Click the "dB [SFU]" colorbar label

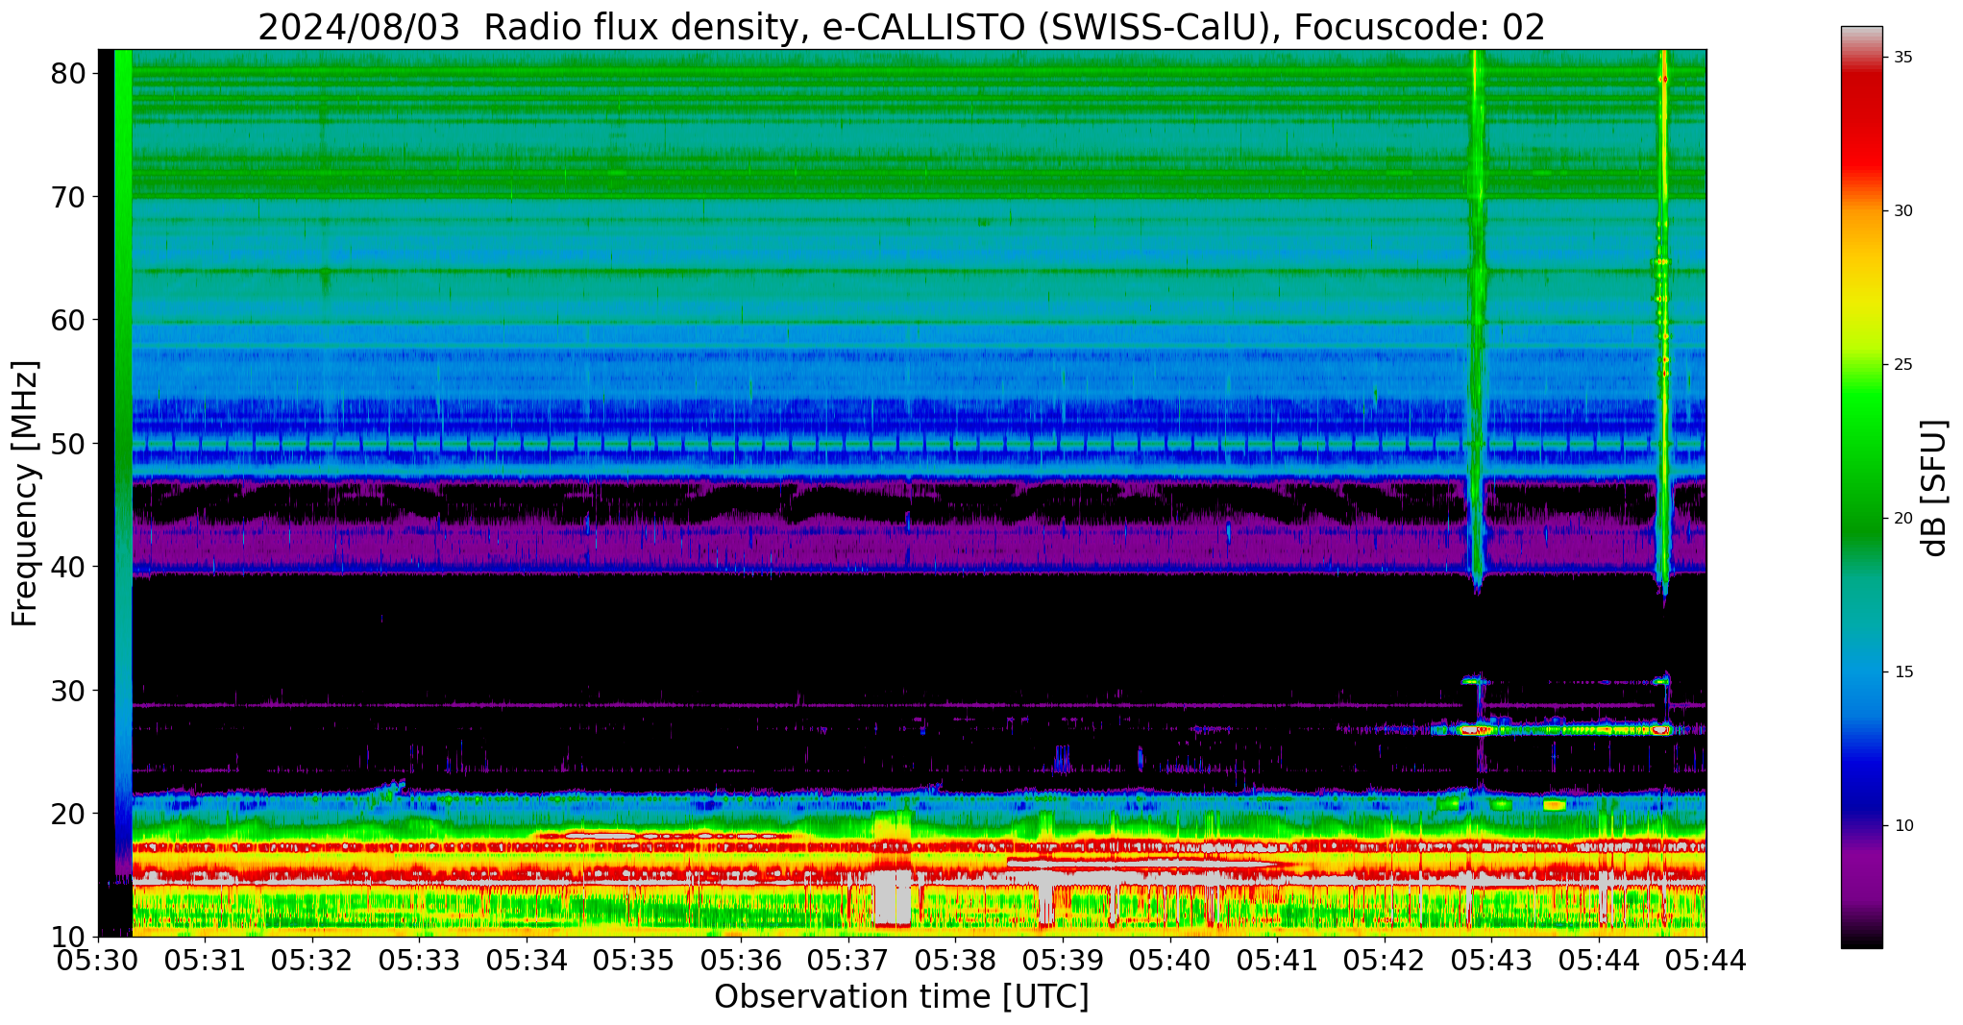click(x=1933, y=487)
